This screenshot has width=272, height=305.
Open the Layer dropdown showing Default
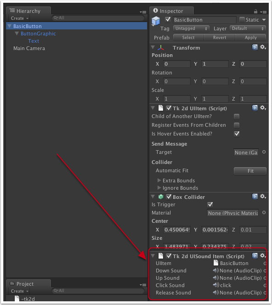point(248,28)
